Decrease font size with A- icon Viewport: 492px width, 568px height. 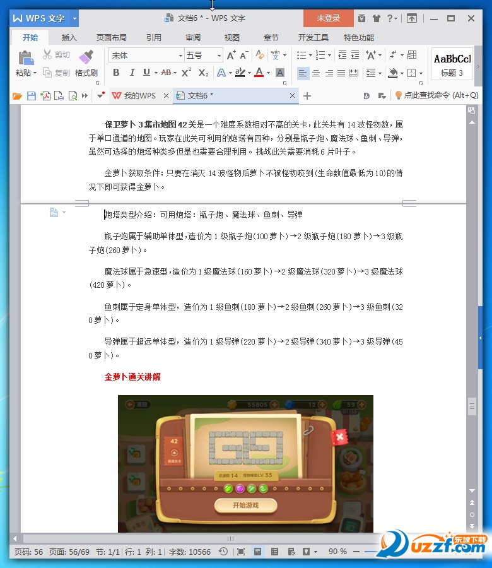(244, 55)
